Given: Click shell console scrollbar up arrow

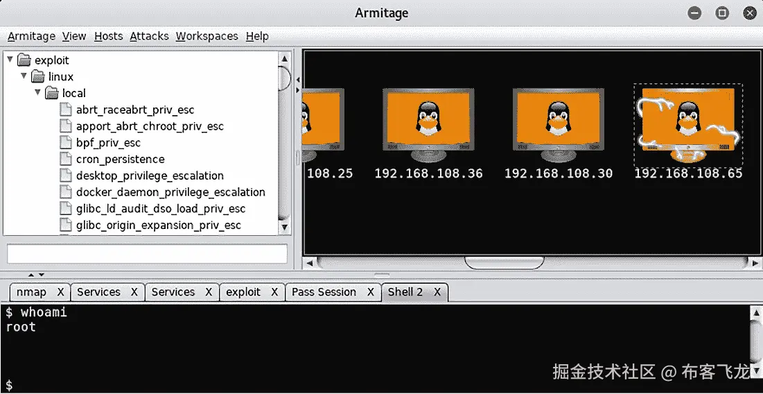Looking at the screenshot, I should 756,311.
